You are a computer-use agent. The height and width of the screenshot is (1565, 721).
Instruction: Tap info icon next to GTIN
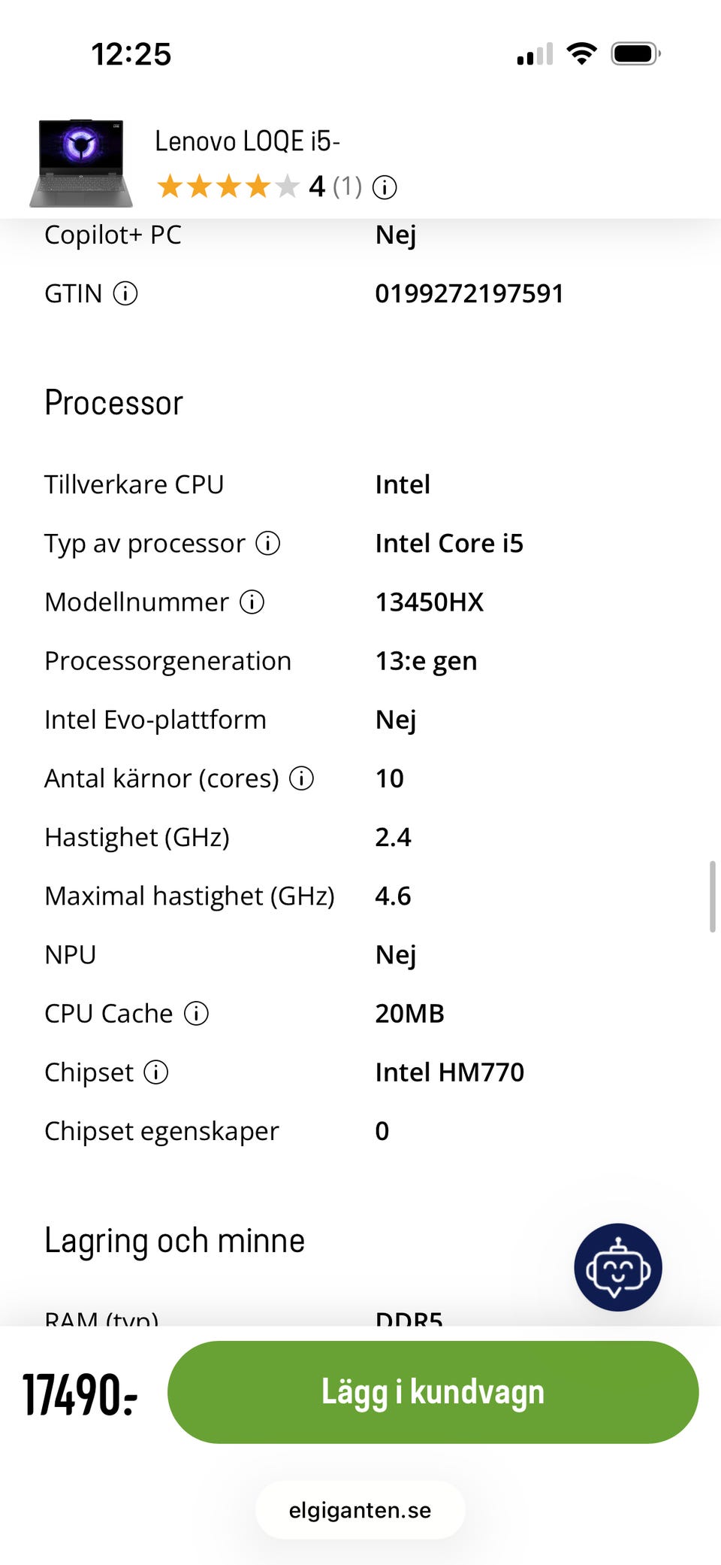125,293
